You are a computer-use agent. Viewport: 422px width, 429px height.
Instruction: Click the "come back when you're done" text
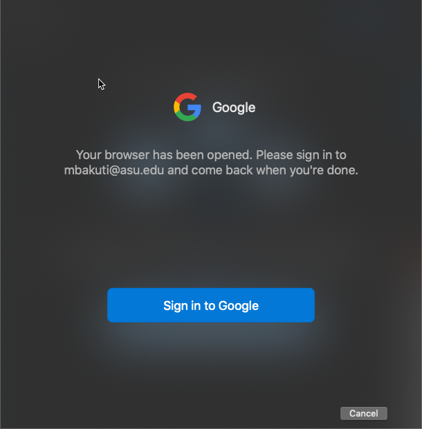[x=275, y=170]
